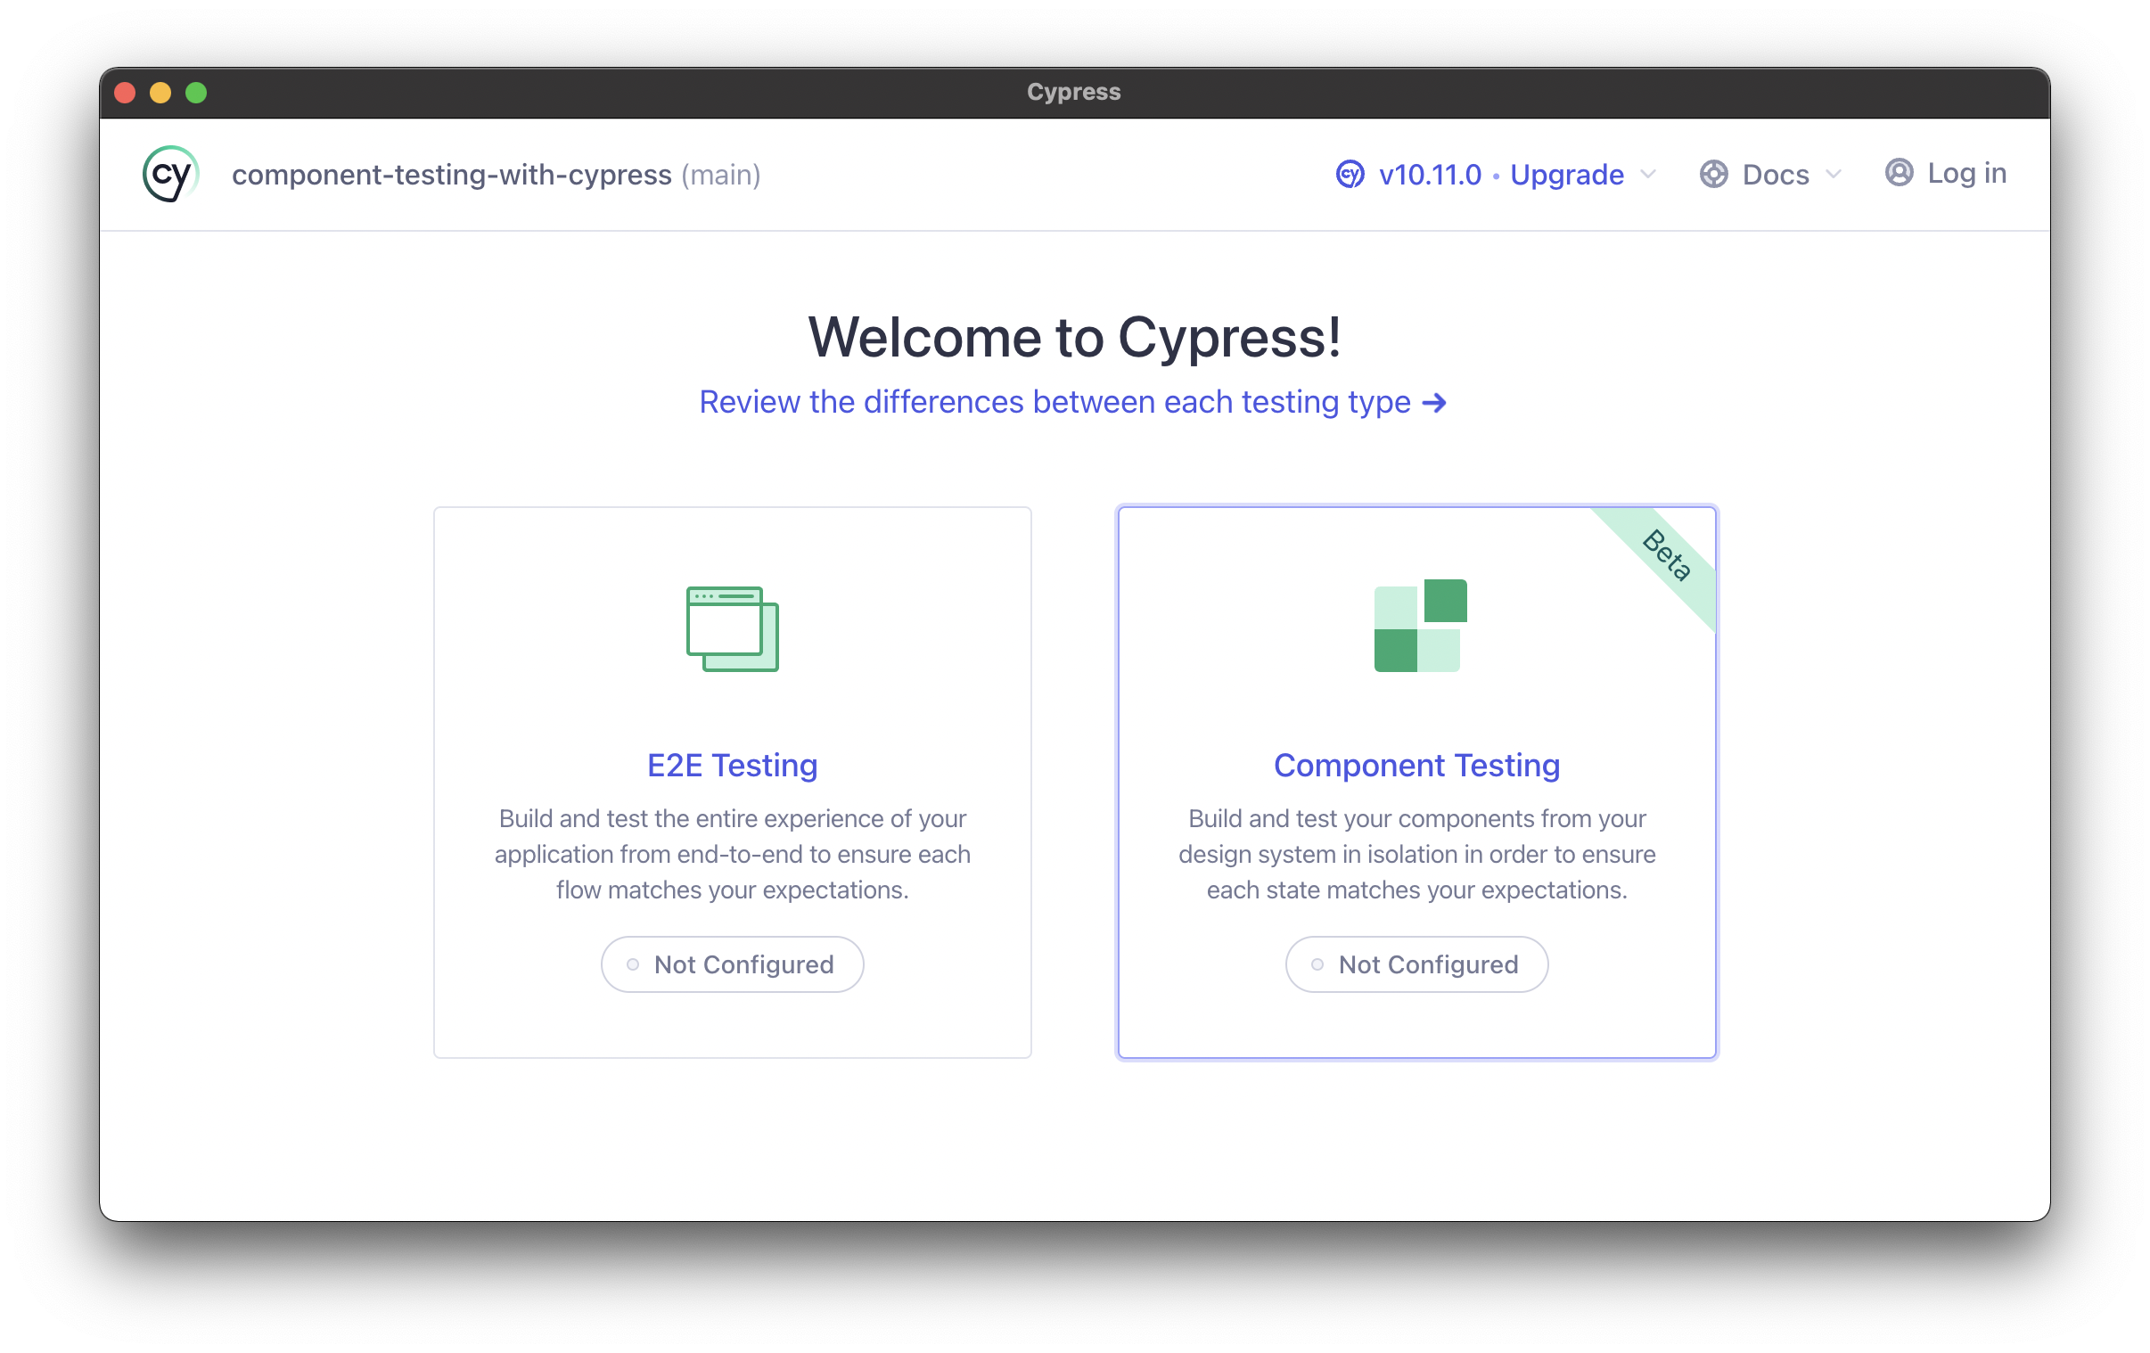Click the Cypress logo in header

click(169, 174)
